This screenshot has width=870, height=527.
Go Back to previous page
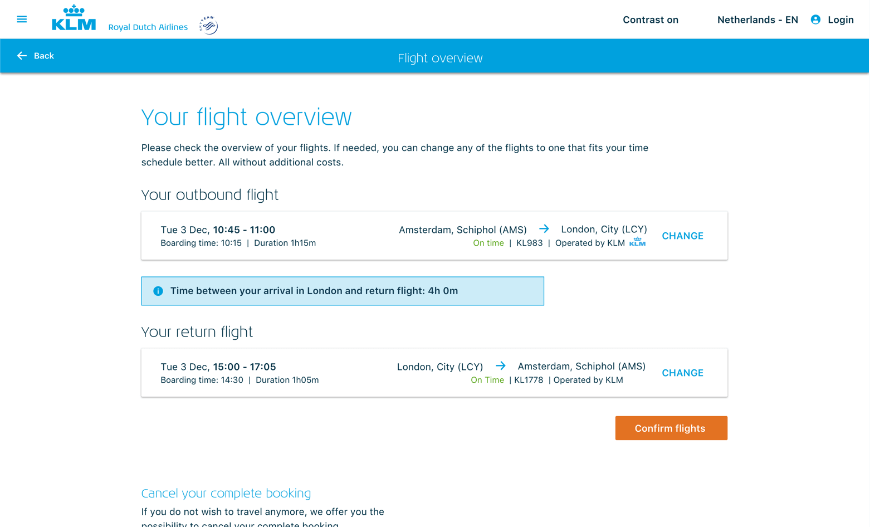pos(43,56)
